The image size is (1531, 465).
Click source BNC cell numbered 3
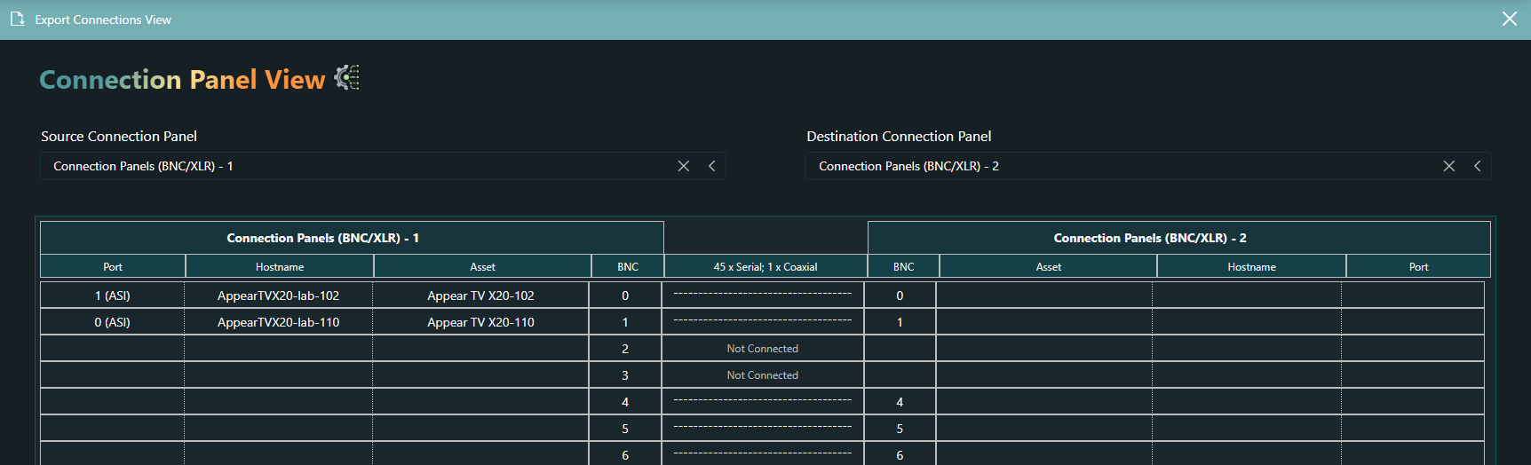pos(625,375)
